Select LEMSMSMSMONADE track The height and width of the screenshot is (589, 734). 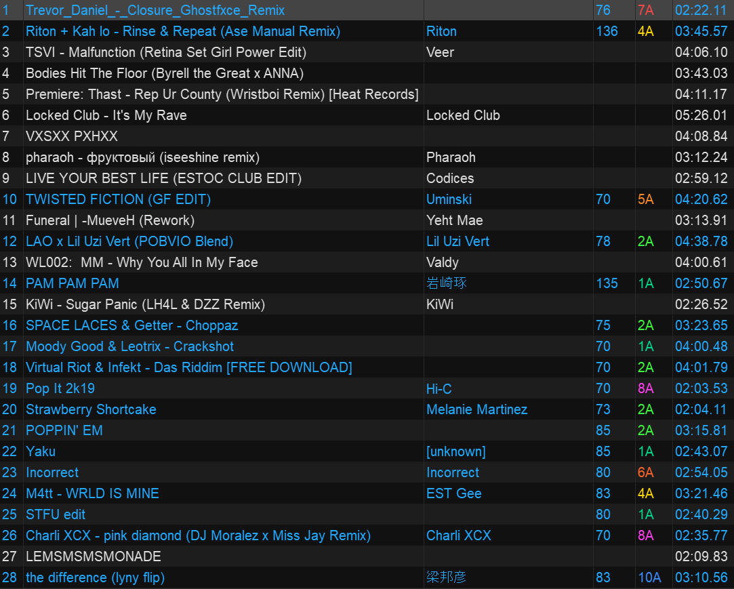click(93, 556)
